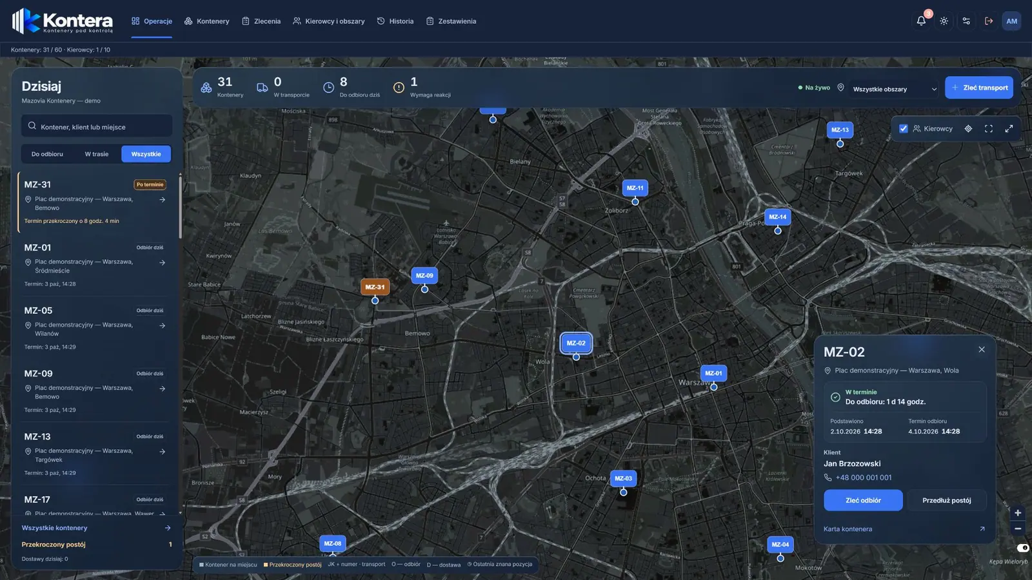Click the truck icon for W transporcie
The width and height of the screenshot is (1032, 580).
[x=263, y=88]
